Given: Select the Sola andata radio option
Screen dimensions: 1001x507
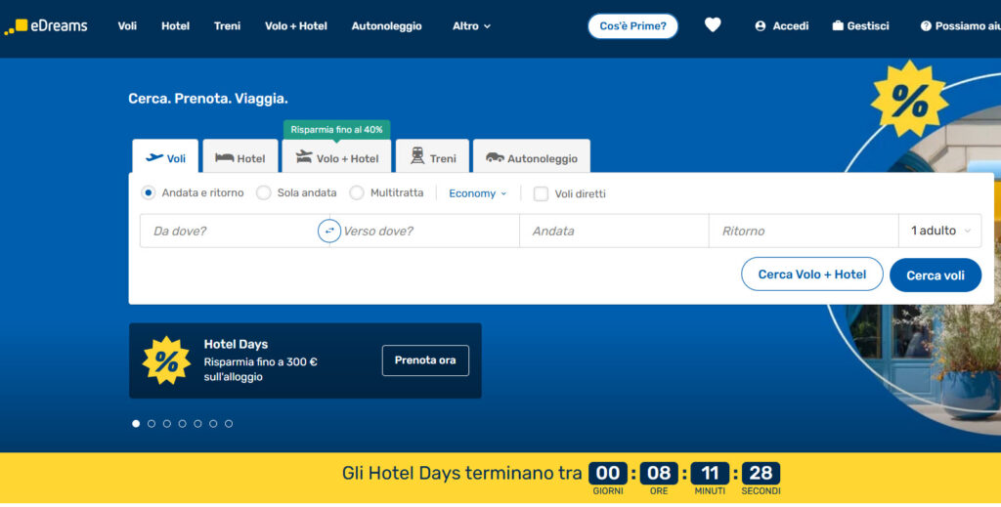Looking at the screenshot, I should (x=264, y=192).
